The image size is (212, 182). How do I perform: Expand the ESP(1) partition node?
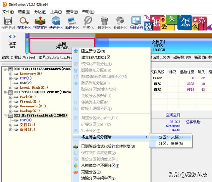10,78
